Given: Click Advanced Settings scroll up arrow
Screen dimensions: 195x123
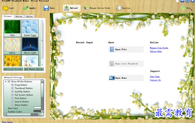Looking at the screenshot, I should coord(42,81).
